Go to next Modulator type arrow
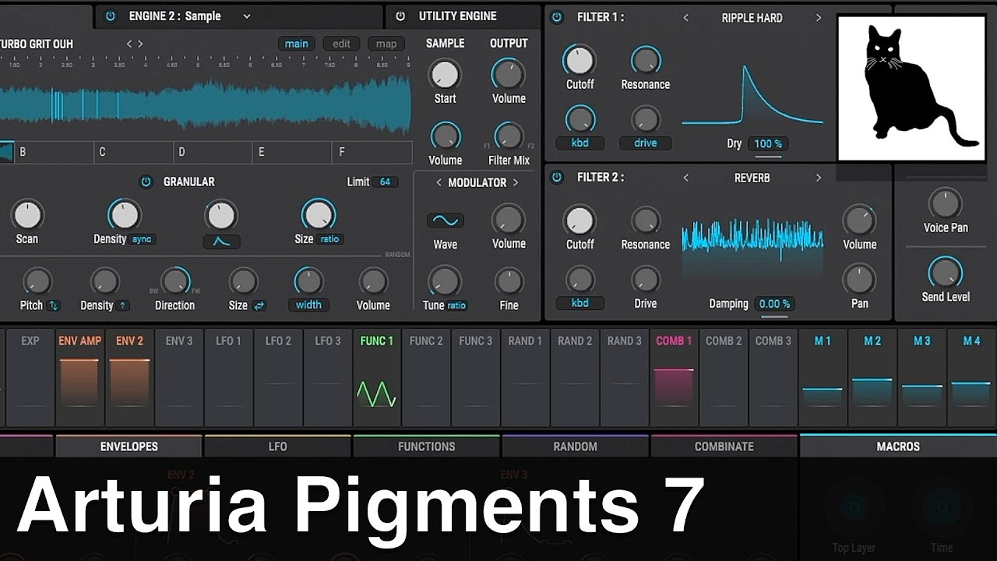997x561 pixels. click(x=515, y=183)
